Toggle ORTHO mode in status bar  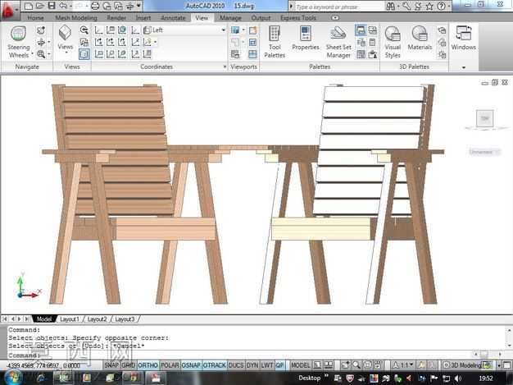coord(148,365)
